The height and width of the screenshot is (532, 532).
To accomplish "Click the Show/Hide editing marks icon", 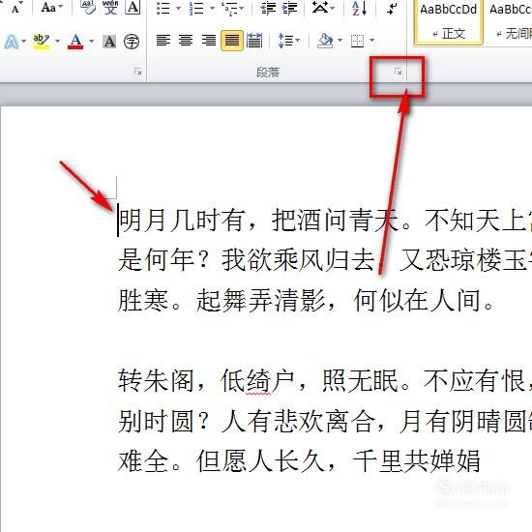I will pyautogui.click(x=392, y=8).
